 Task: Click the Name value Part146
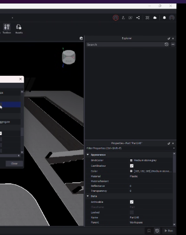[x=134, y=217]
